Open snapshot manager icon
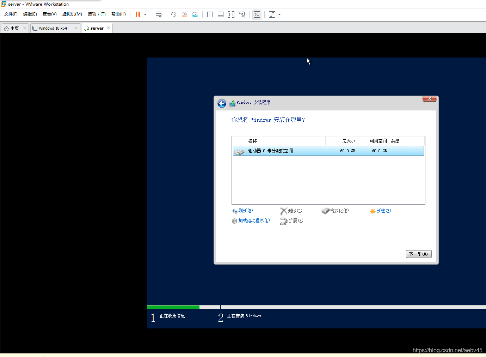486x357 pixels. [195, 14]
